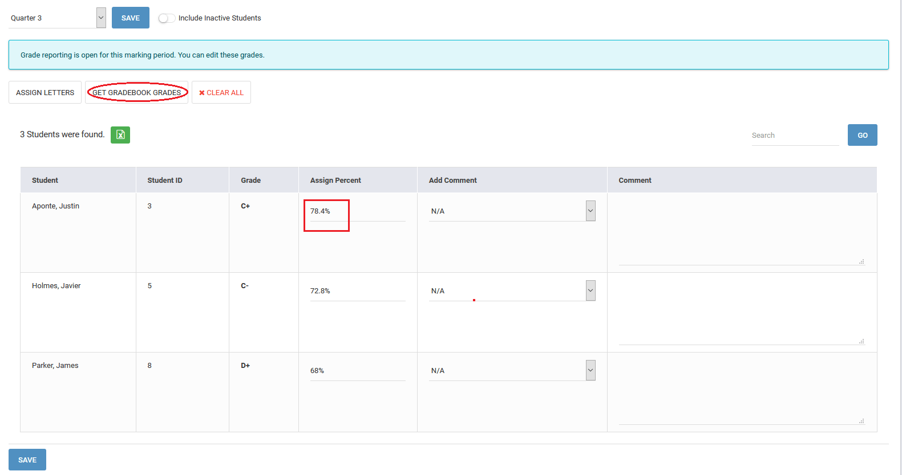
Task: Open Add Comment dropdown for Parker, James
Action: (512, 370)
